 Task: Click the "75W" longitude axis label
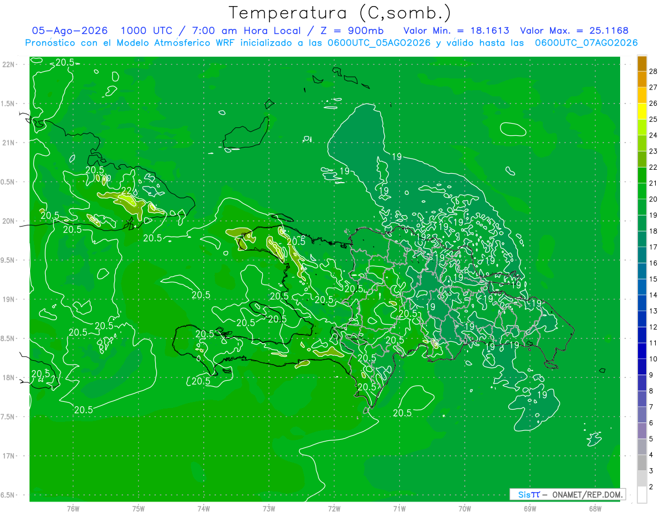(138, 508)
